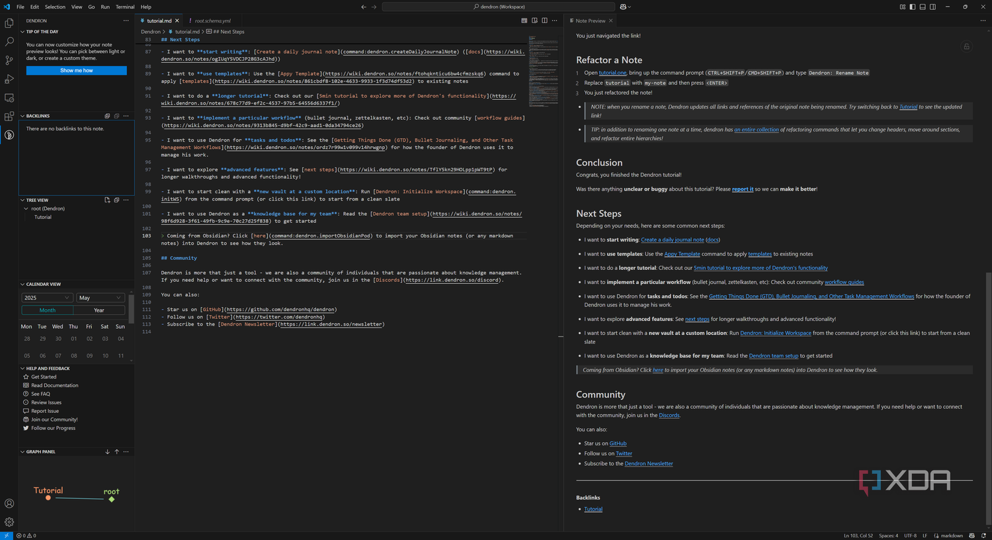This screenshot has height=540, width=992.
Task: Open the GitHub link in preview
Action: point(618,443)
